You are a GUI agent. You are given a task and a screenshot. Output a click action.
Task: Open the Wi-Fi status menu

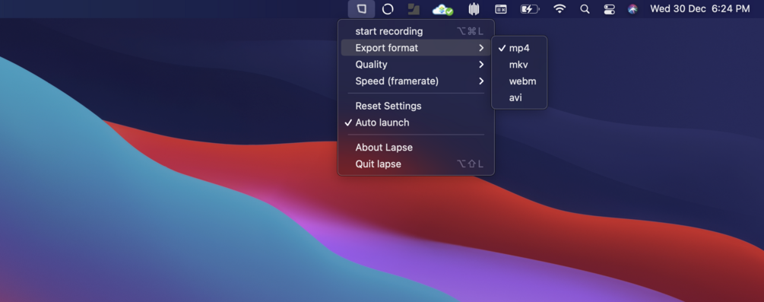click(x=560, y=8)
